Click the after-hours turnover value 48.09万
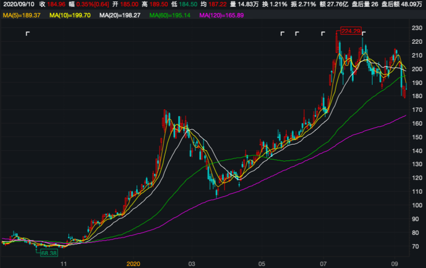This screenshot has height=268, width=426. (x=412, y=4)
